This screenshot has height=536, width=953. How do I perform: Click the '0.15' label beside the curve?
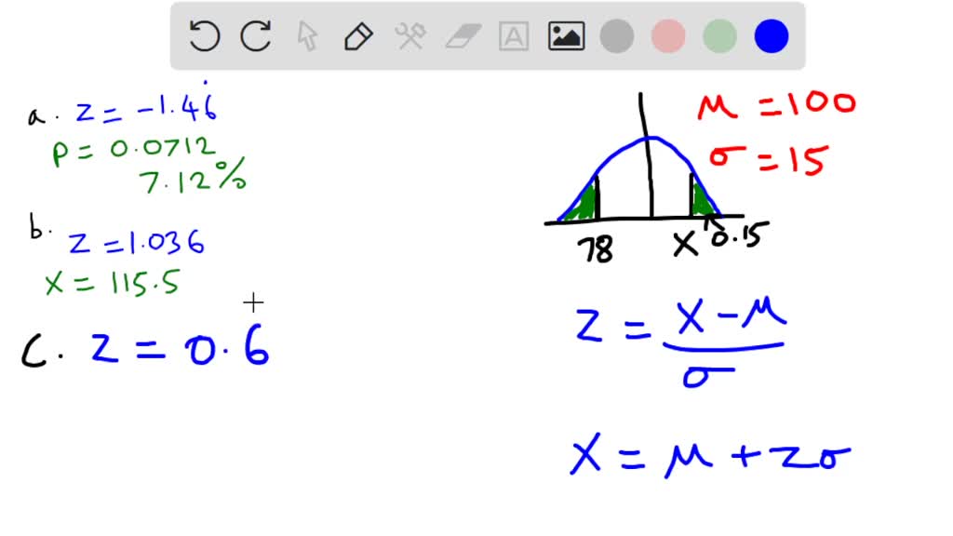tap(740, 234)
